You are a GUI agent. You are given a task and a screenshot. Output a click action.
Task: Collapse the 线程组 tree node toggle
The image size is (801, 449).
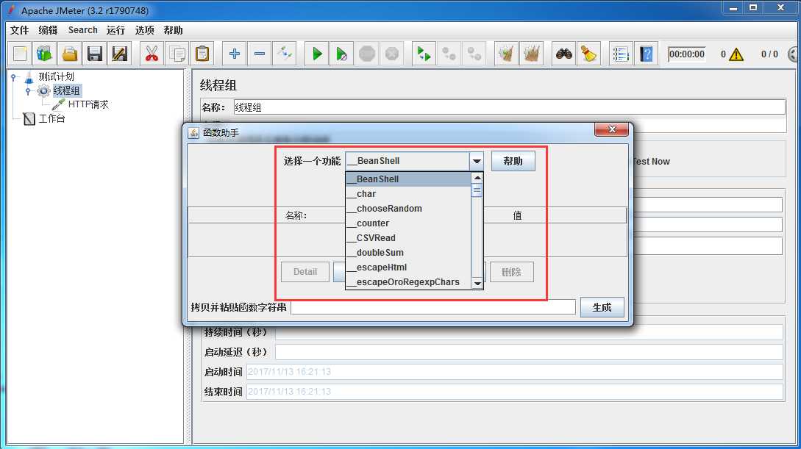tap(28, 91)
